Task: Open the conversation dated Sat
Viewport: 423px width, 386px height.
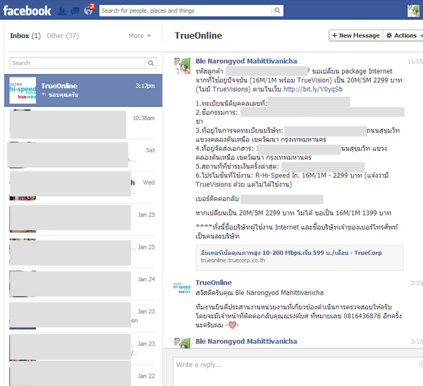Action: [82, 155]
